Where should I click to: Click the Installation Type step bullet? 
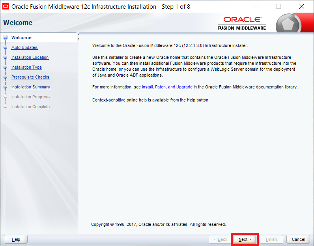pyautogui.click(x=6, y=67)
